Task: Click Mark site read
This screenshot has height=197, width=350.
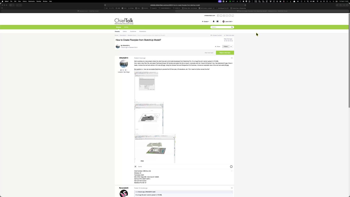Action: tap(229, 35)
